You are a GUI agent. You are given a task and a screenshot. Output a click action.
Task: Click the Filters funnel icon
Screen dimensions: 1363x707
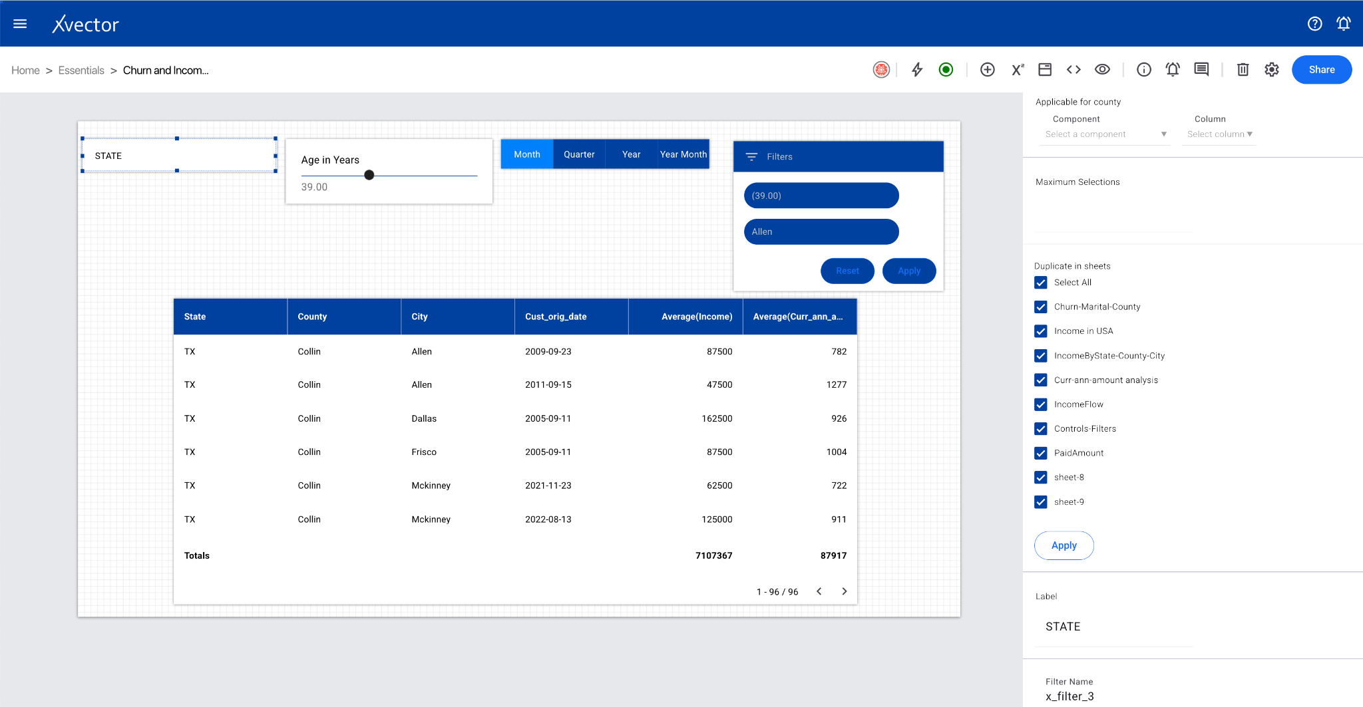coord(751,157)
